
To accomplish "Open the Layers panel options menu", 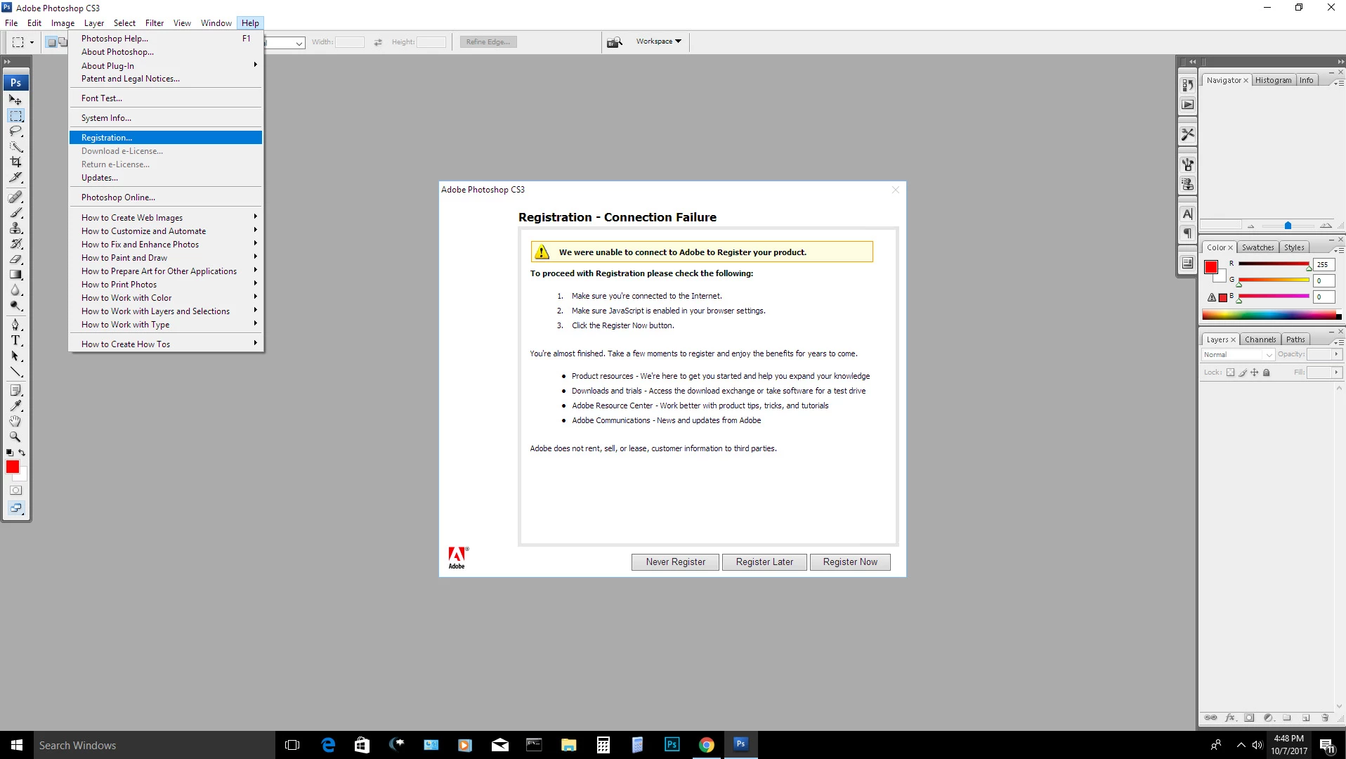I will [1339, 342].
